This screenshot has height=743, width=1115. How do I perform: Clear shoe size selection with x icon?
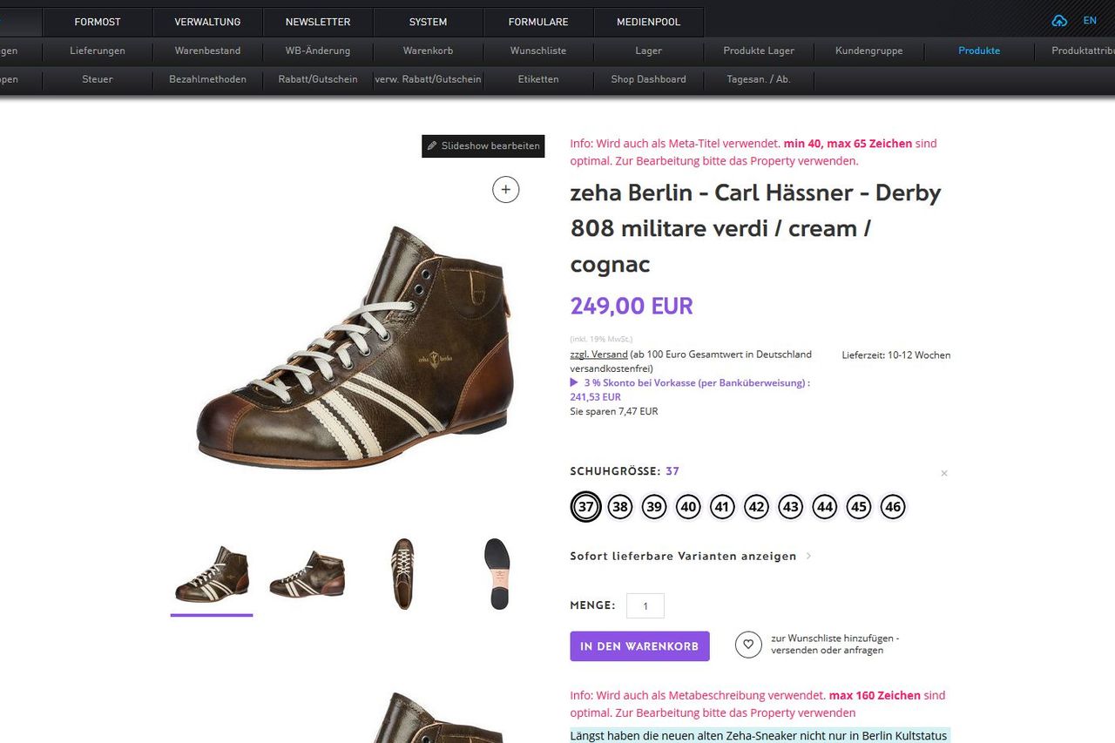pyautogui.click(x=944, y=473)
